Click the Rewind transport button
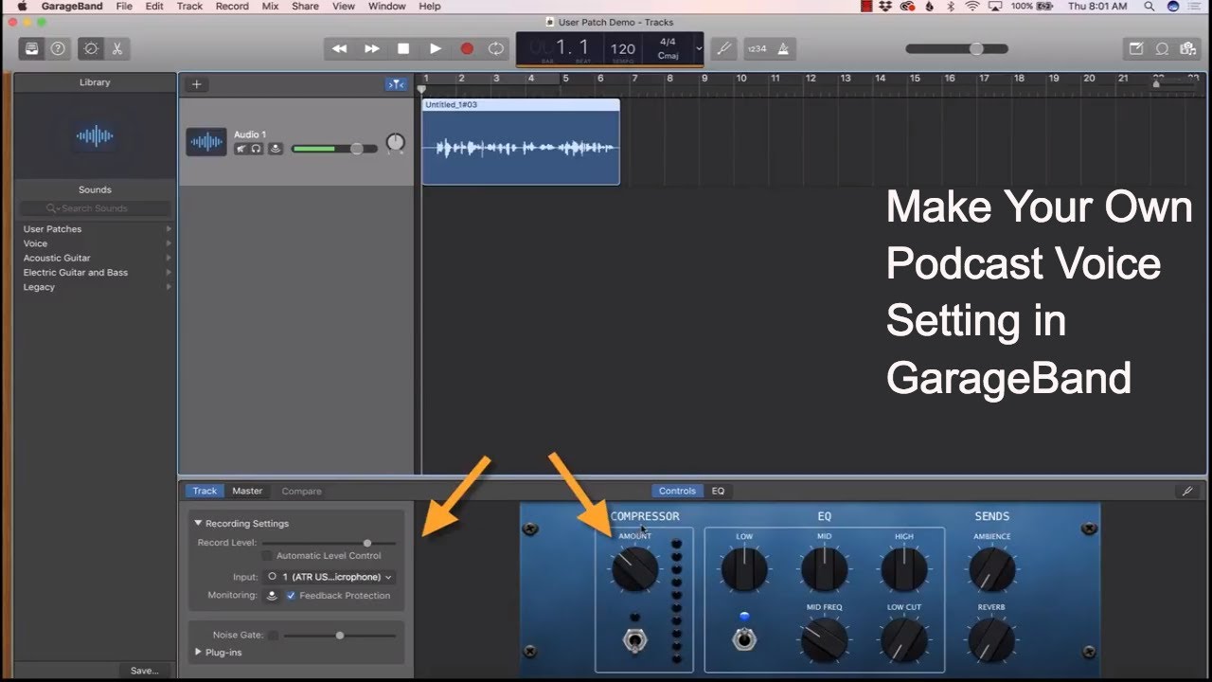1212x682 pixels. pyautogui.click(x=340, y=48)
